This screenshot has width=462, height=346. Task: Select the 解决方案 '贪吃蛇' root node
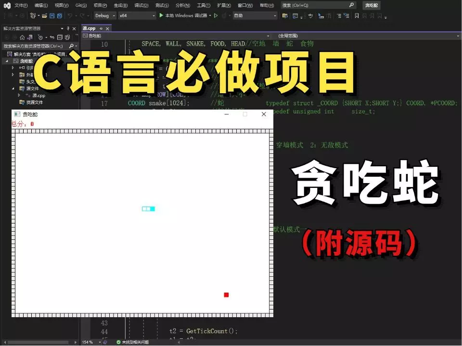click(38, 54)
